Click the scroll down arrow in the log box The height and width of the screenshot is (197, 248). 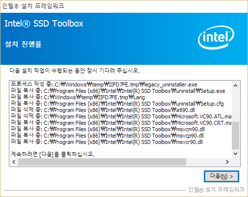(x=235, y=154)
